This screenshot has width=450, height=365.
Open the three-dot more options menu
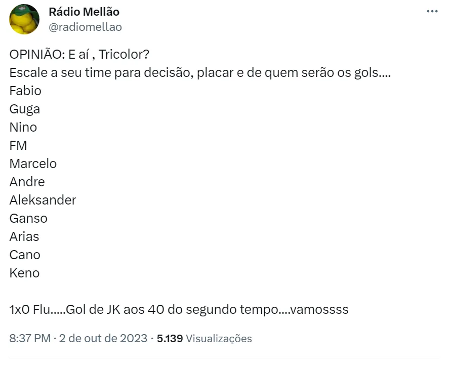(x=432, y=12)
